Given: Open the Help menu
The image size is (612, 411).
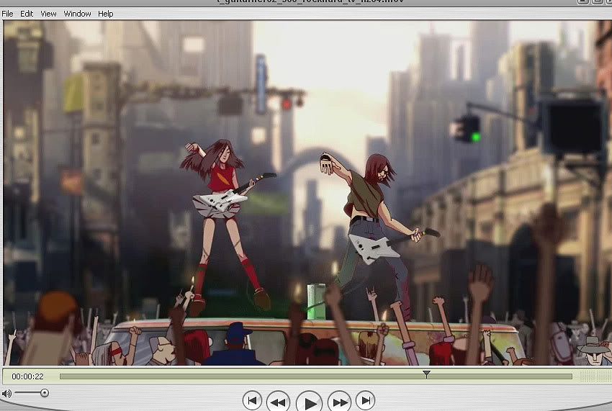Looking at the screenshot, I should 105,14.
